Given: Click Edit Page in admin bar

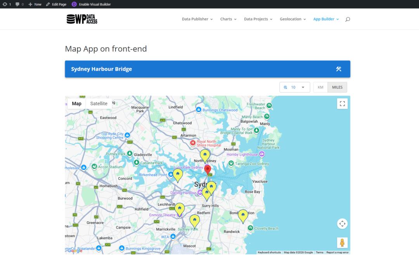Looking at the screenshot, I should point(56,4).
